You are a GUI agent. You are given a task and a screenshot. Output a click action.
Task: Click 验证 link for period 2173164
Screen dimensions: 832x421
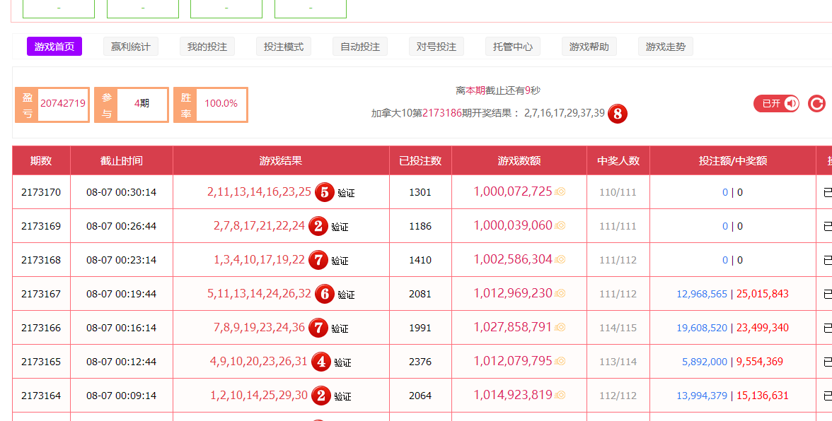343,396
